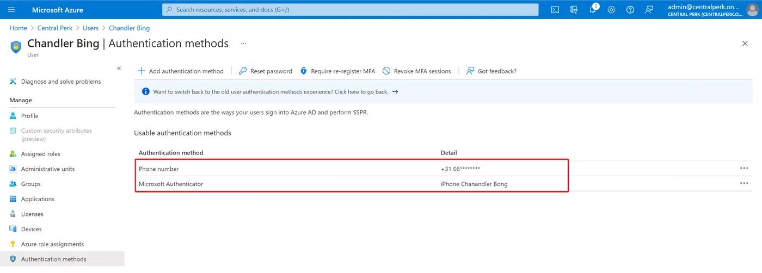The height and width of the screenshot is (273, 762).
Task: Click the 'Detail' column header
Action: (x=449, y=153)
